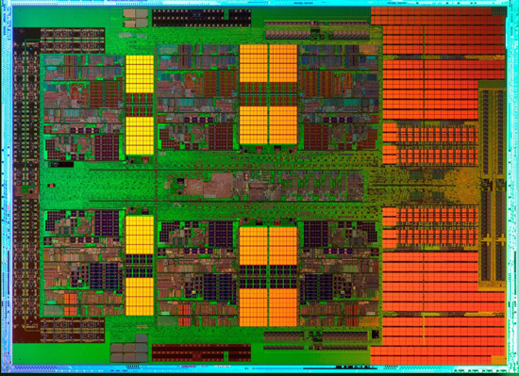Click the second yellow block in left column
Viewport: 519px width, 376px height.
(140, 136)
